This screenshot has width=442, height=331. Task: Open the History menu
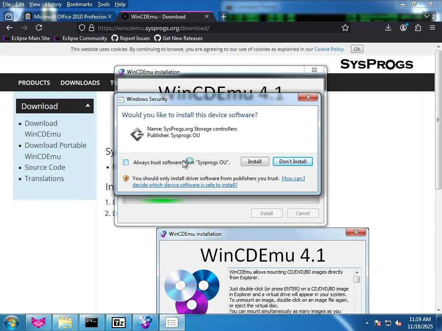tap(53, 4)
